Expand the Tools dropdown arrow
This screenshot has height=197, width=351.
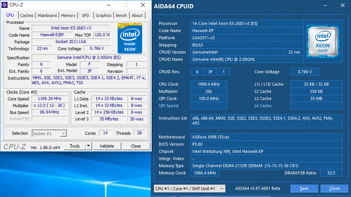88,146
